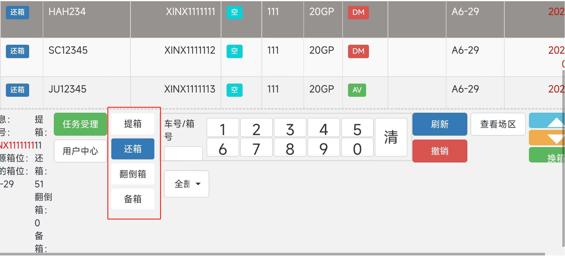
Task: Select the highlighted 还箱 tab
Action: click(x=133, y=149)
